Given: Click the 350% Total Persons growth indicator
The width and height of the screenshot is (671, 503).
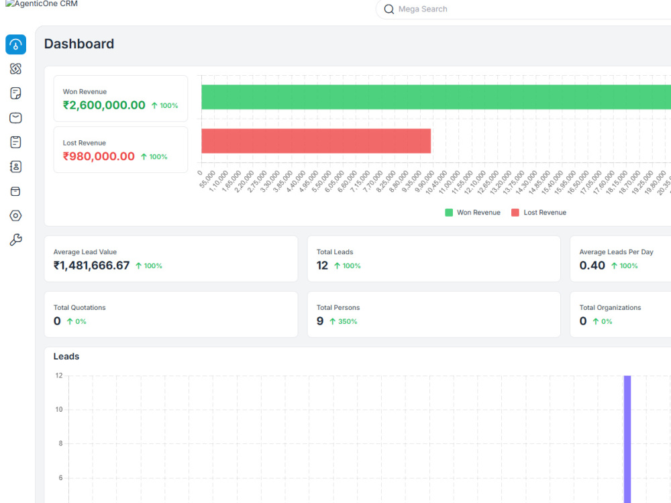Looking at the screenshot, I should pyautogui.click(x=343, y=322).
